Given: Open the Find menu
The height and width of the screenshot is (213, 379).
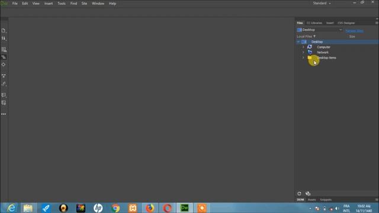Looking at the screenshot, I should (x=73, y=4).
